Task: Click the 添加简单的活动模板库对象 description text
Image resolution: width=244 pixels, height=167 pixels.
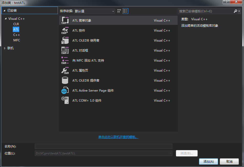Action: coord(200,26)
